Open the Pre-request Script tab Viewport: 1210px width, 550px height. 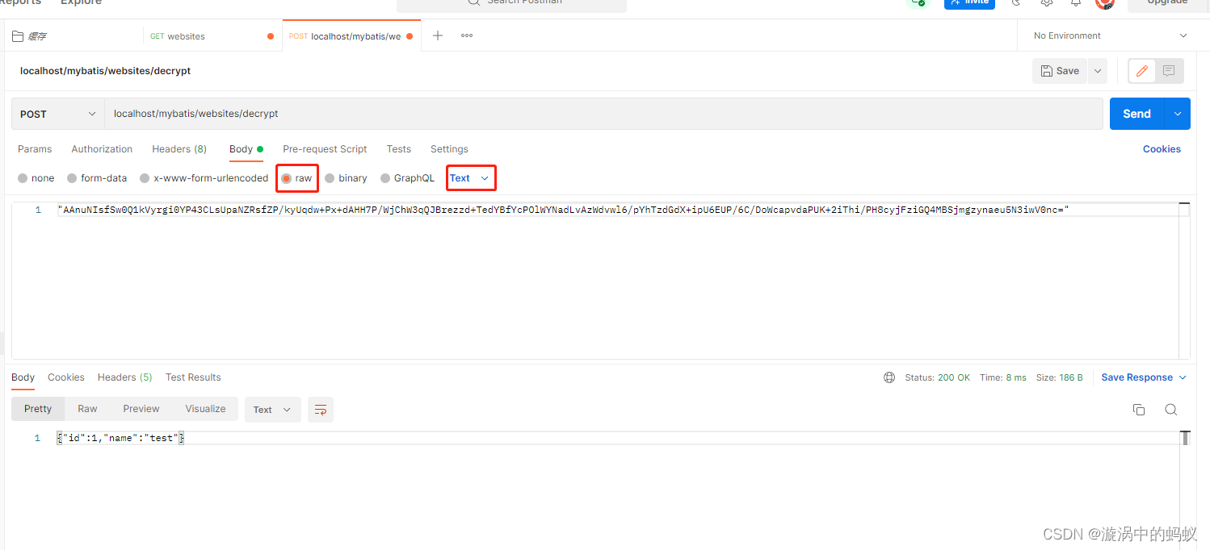point(325,149)
